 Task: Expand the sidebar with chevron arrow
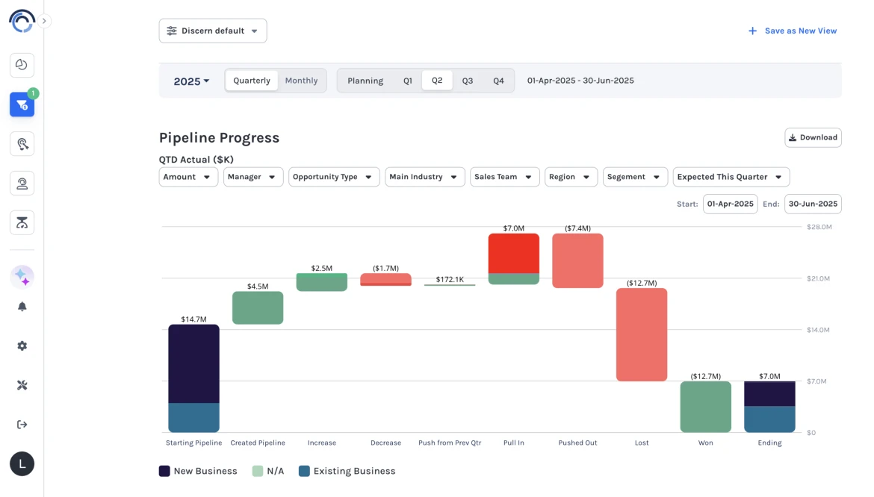44,21
